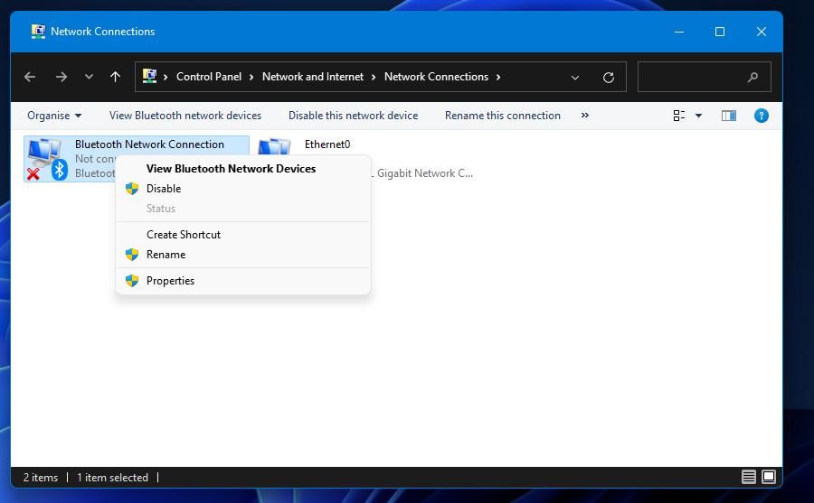Open recent locations dropdown chevron

tap(89, 77)
